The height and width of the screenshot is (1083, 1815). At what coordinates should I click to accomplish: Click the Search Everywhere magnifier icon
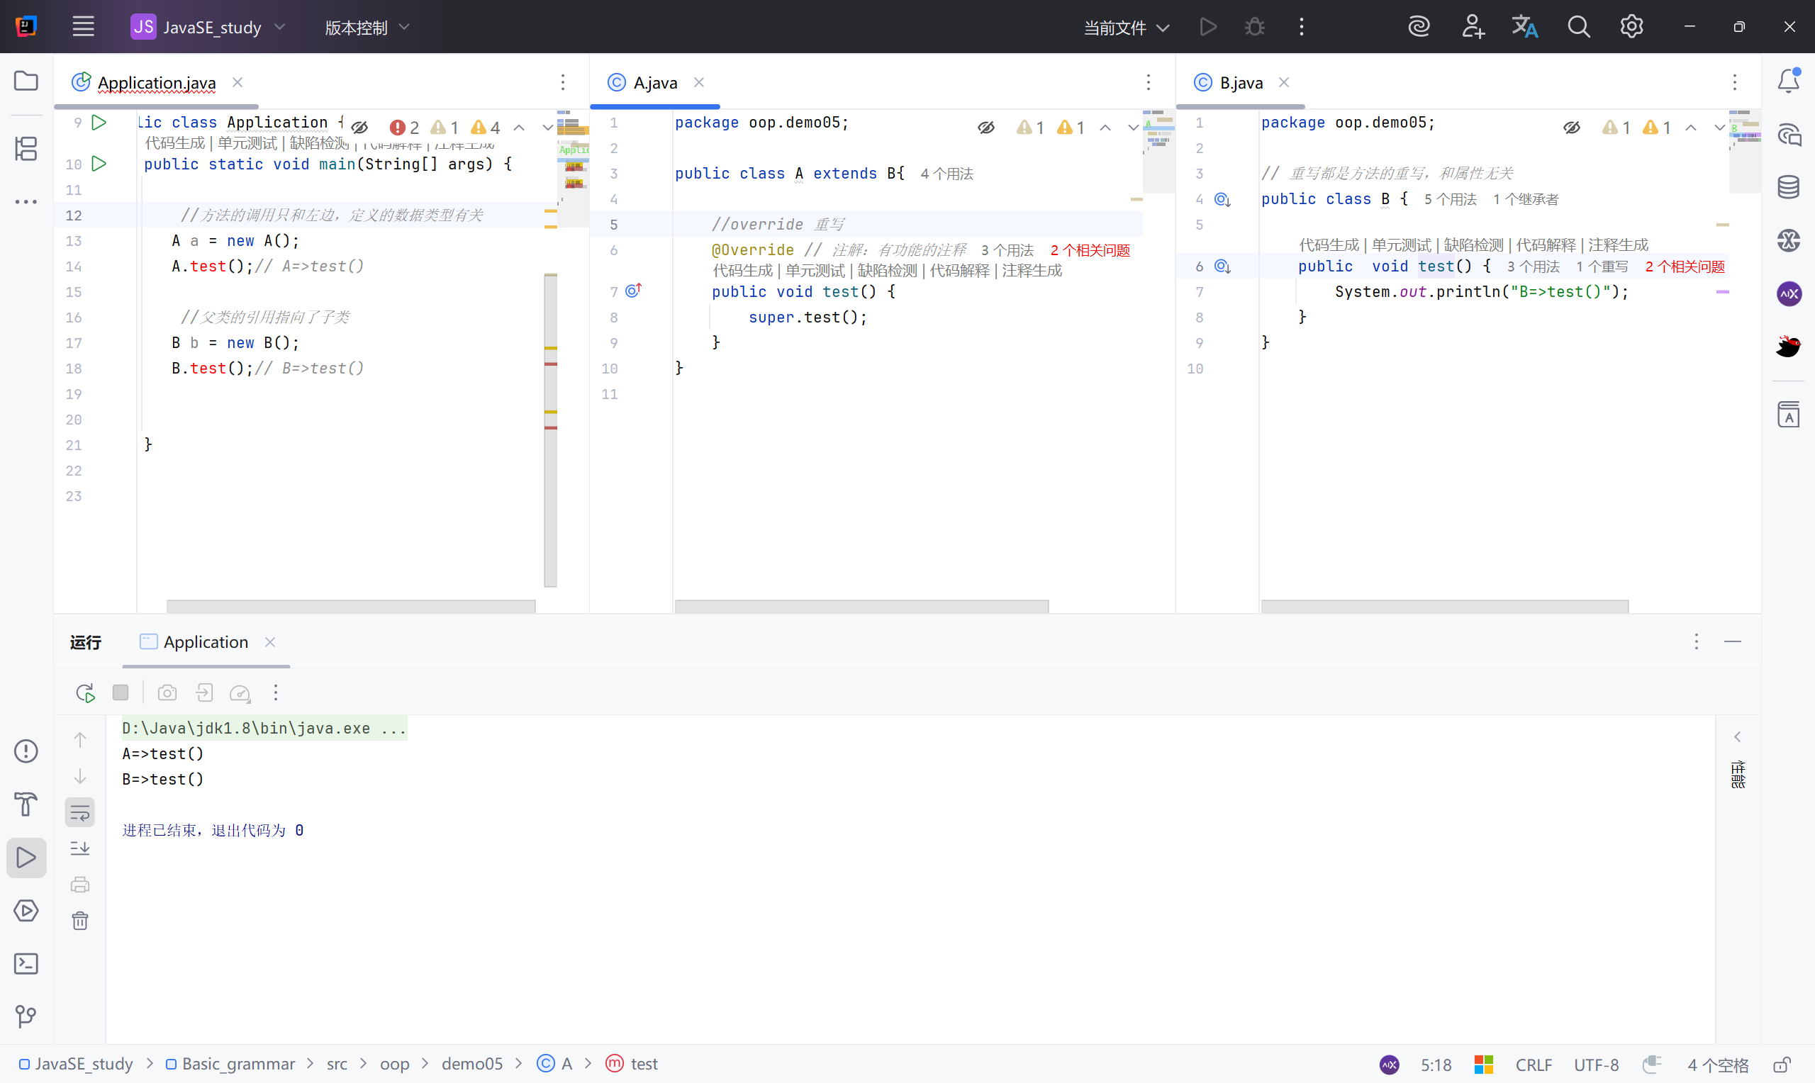[1578, 27]
